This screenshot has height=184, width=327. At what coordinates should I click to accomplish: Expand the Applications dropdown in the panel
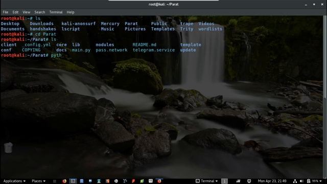[x=14, y=181]
